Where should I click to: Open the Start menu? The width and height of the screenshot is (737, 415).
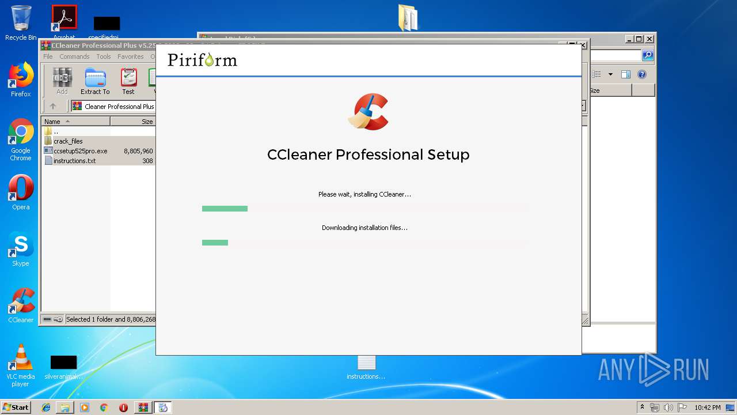(16, 408)
